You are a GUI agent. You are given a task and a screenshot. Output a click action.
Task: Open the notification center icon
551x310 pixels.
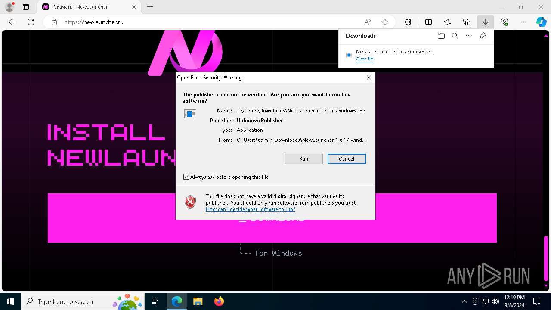(x=537, y=301)
